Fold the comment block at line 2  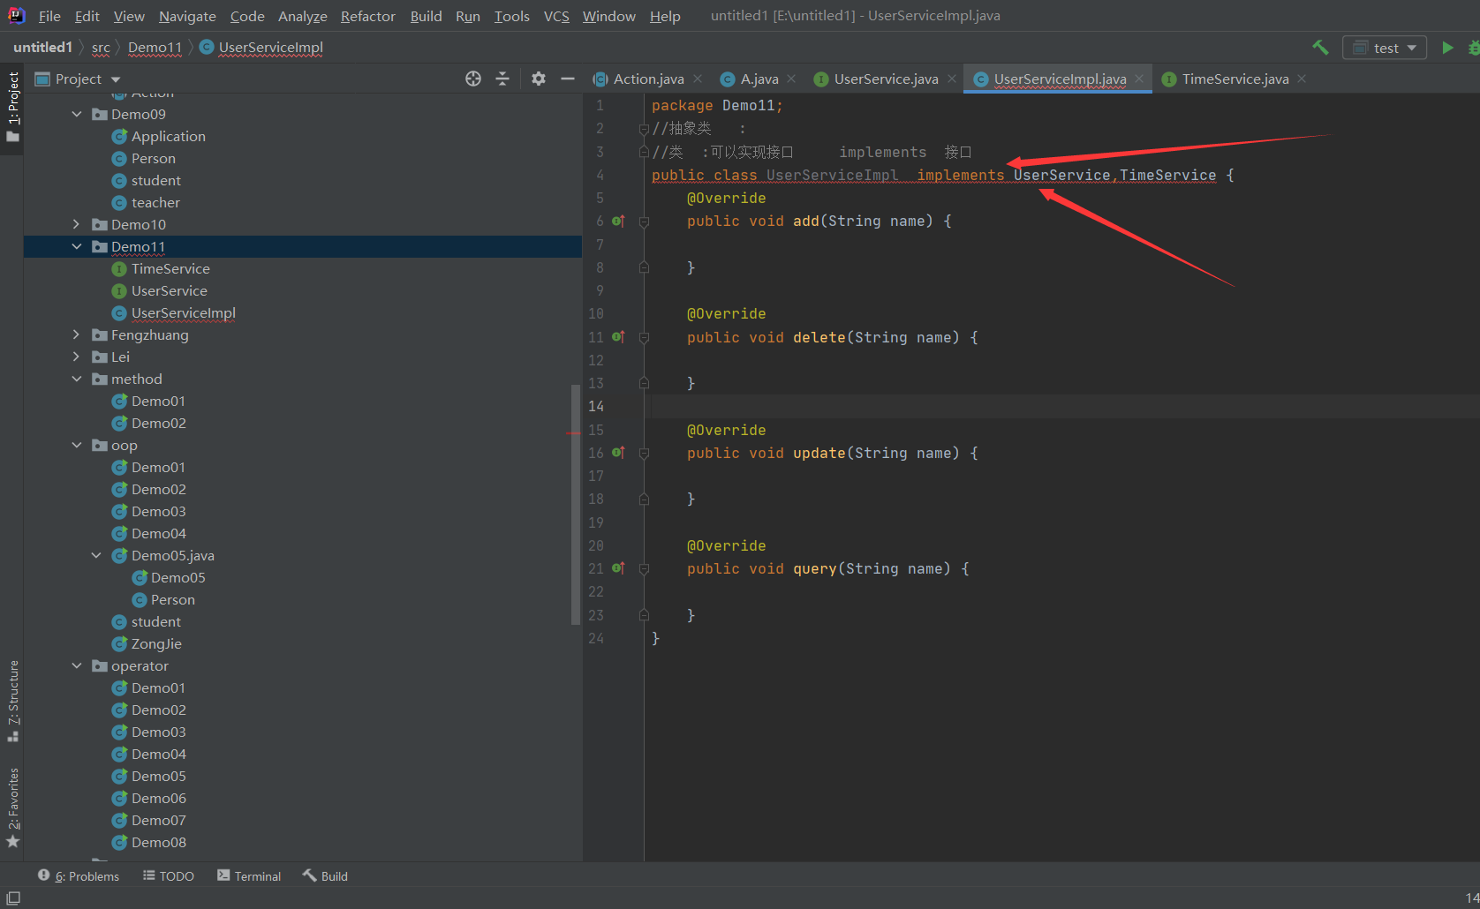pos(644,129)
